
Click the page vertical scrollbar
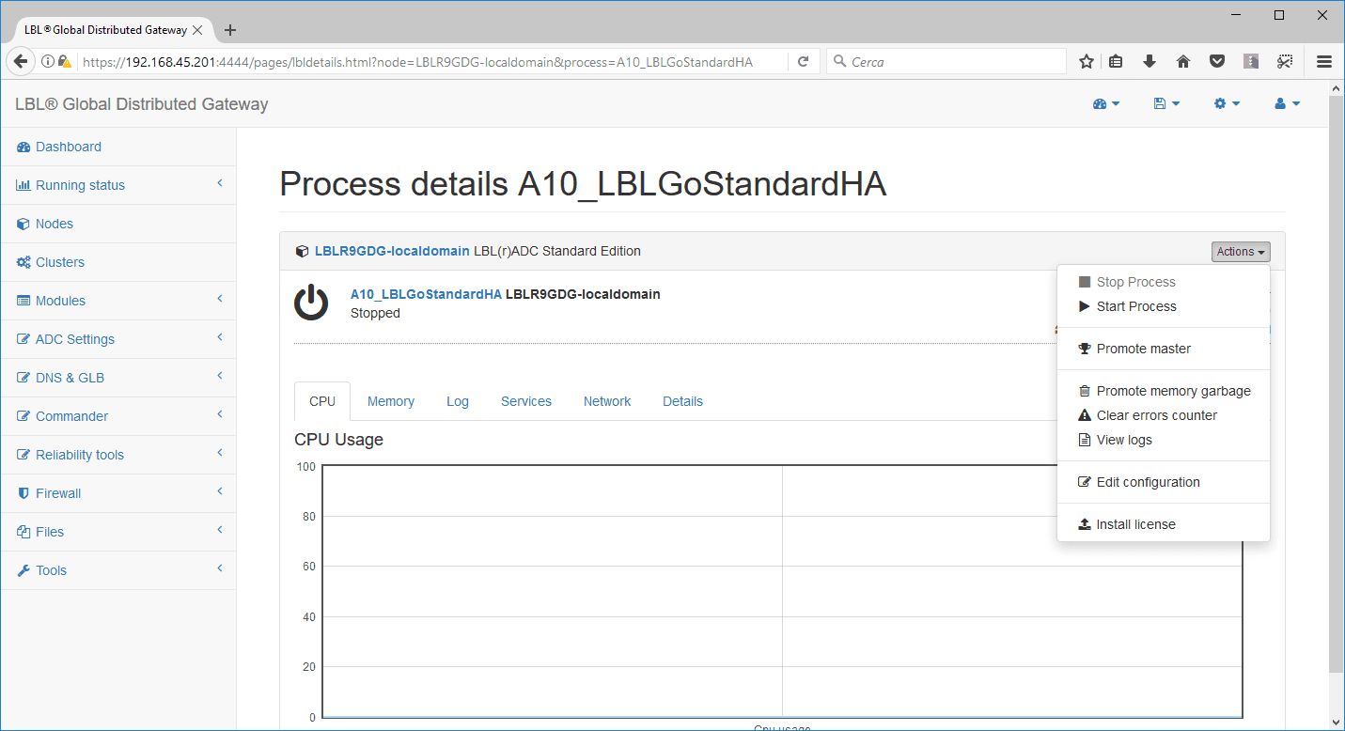click(1336, 383)
